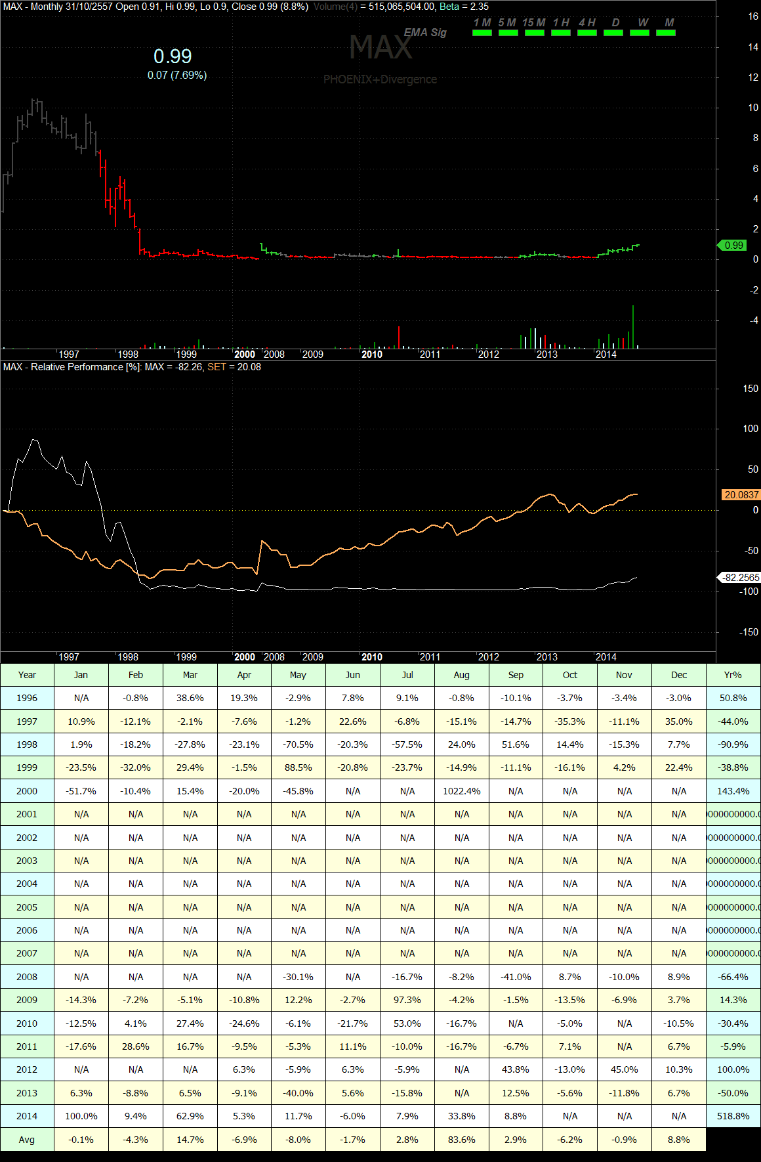
Task: Select the 5 M EMA Sig timeframe label
Action: coord(507,22)
